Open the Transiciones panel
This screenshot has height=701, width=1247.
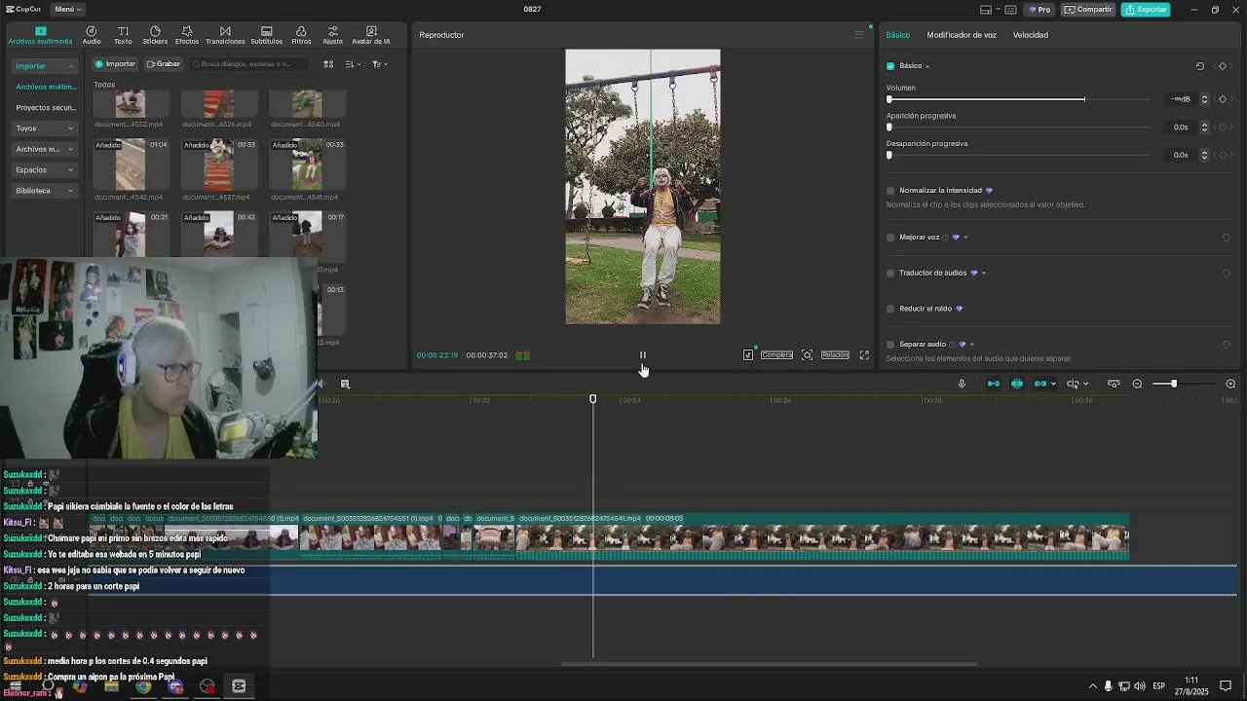click(225, 35)
